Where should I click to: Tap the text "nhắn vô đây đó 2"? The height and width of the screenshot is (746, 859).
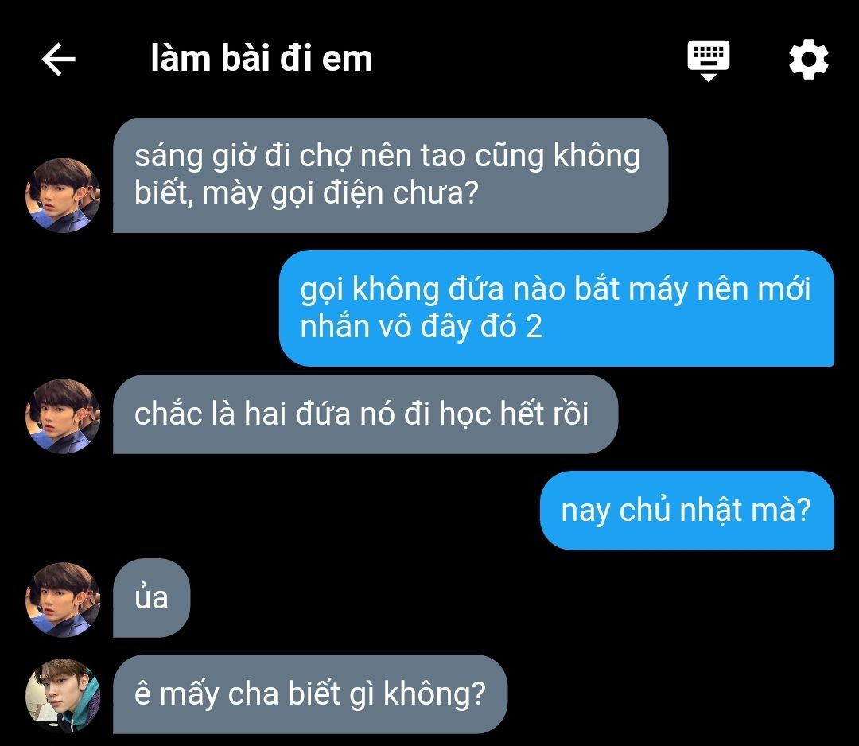(422, 326)
